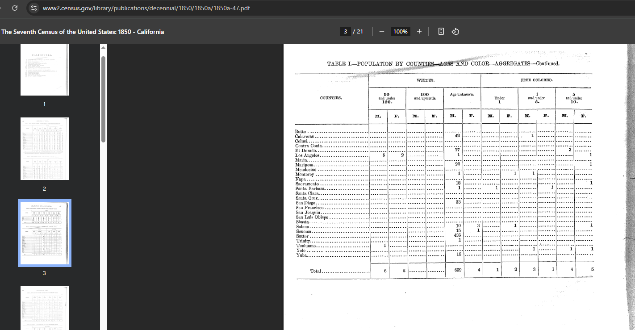
Task: Click the Fit to page icon
Action: 441,31
